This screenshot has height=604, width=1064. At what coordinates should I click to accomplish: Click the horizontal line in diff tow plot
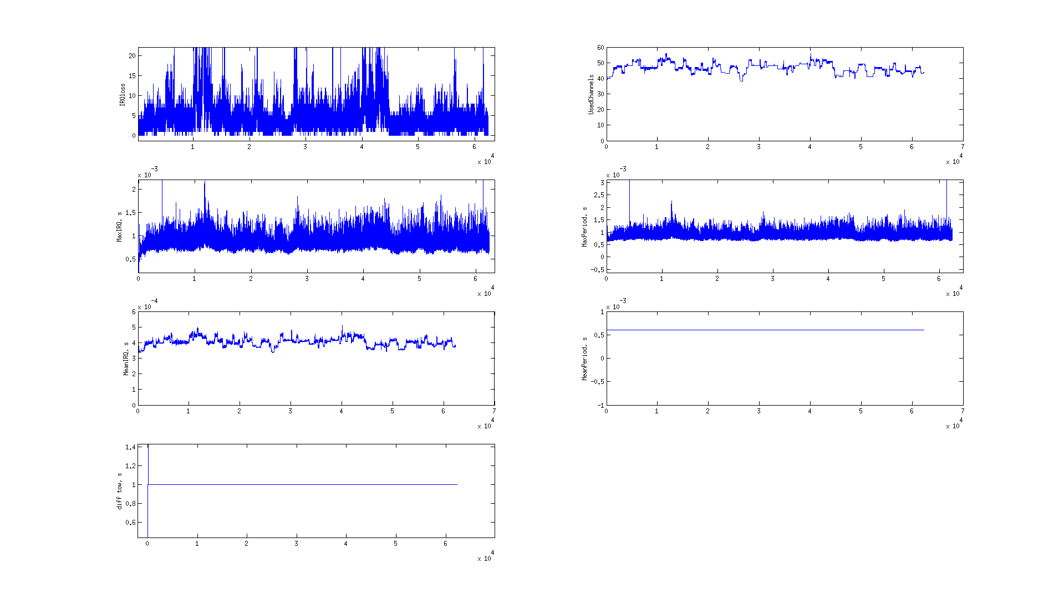pos(302,484)
